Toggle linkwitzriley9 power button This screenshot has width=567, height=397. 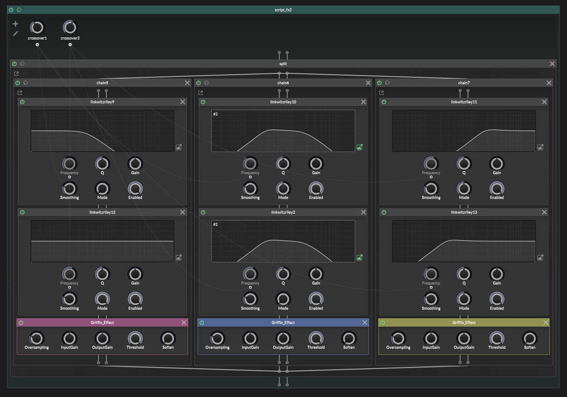click(22, 102)
